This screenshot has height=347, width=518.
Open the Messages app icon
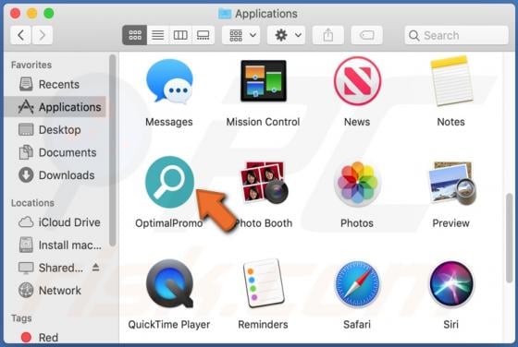pyautogui.click(x=169, y=81)
